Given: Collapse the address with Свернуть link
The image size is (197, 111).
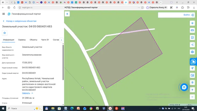Looking at the screenshot, I should coord(27,93).
